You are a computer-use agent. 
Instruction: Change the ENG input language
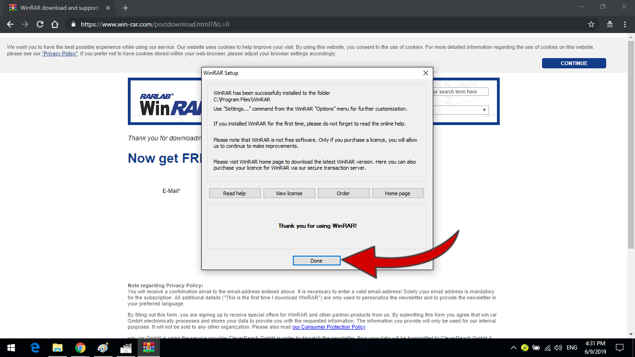pyautogui.click(x=572, y=348)
